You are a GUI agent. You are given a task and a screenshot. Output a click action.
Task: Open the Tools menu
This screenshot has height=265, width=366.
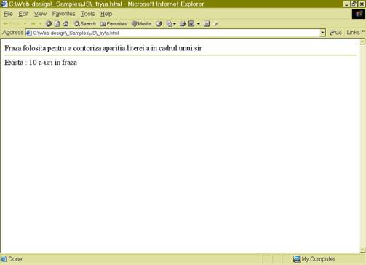point(87,14)
